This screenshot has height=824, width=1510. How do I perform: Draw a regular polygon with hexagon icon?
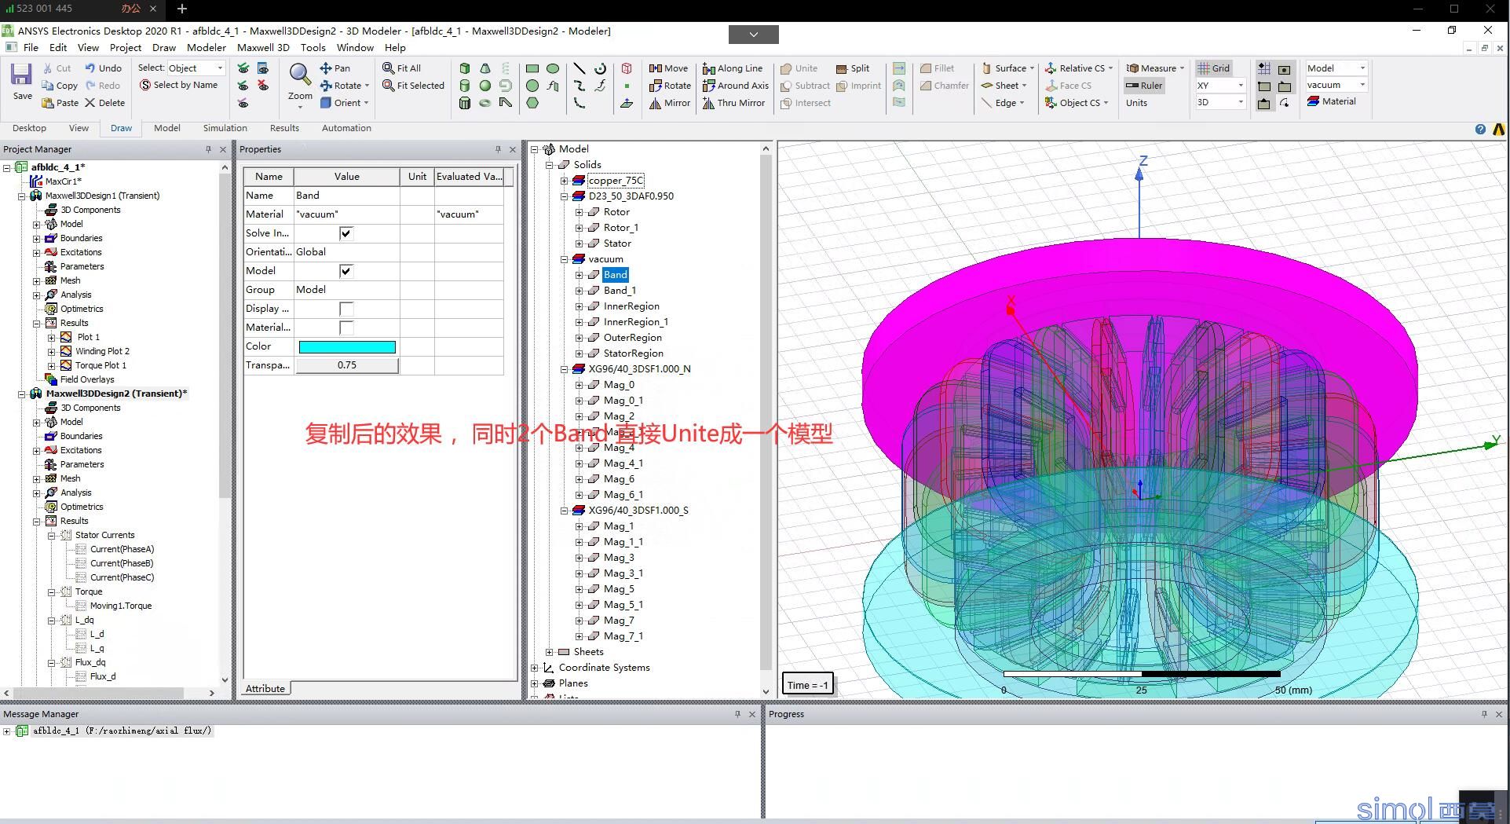[x=532, y=103]
